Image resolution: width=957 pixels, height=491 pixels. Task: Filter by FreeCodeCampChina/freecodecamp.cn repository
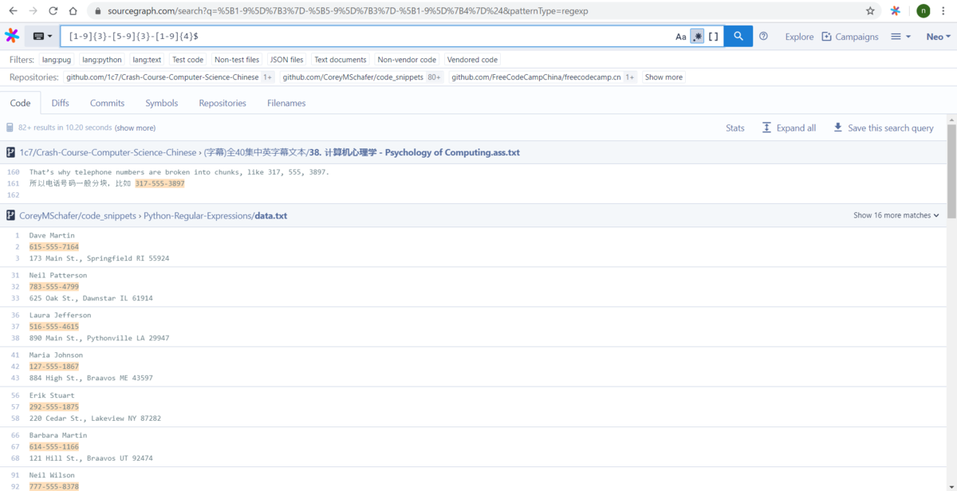(x=543, y=77)
